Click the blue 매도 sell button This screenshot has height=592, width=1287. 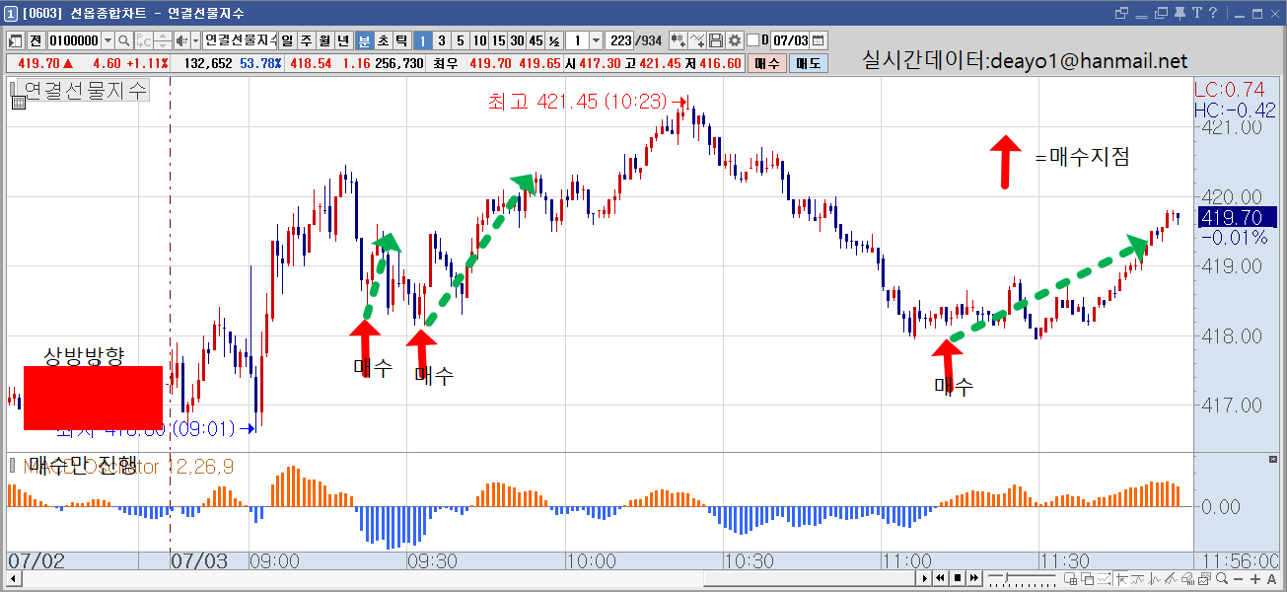pos(808,63)
